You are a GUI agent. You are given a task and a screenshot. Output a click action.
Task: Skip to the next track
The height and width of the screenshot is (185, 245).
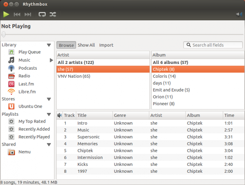point(28,15)
